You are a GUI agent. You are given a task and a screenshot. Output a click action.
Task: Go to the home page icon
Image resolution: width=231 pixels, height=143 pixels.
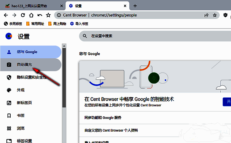point(31,15)
